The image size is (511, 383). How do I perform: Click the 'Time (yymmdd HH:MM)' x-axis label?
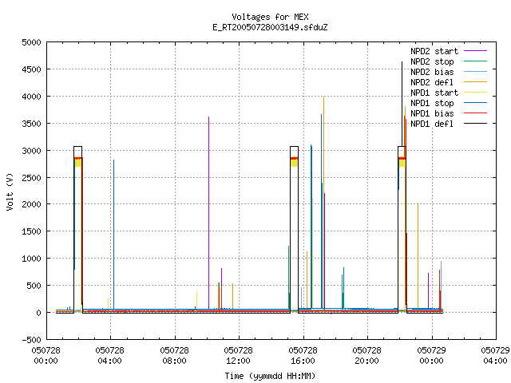[x=270, y=376]
